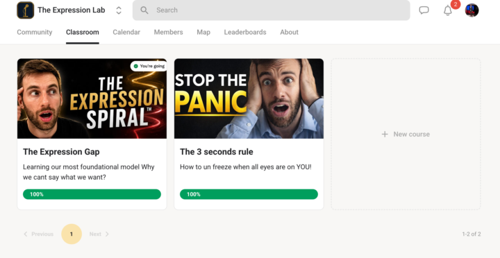Viewport: 500px width, 258px height.
Task: Open notifications bell icon
Action: click(448, 10)
